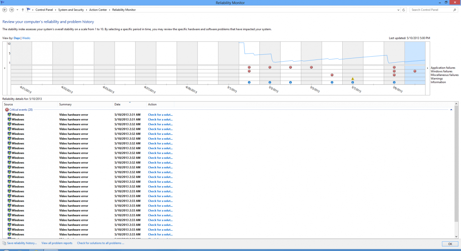Viewport: 461px width, 251px height.
Task: Check for solutions to all problems
Action: click(x=101, y=243)
